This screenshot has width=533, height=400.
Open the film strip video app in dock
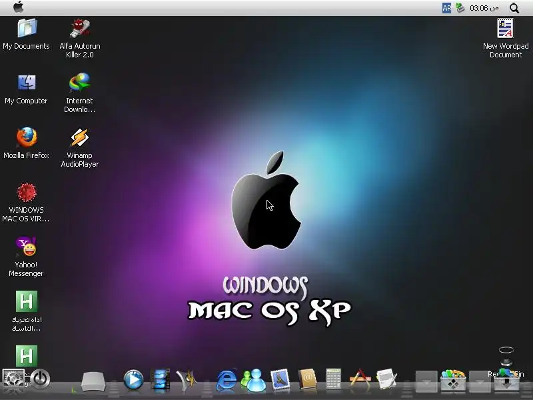[160, 379]
